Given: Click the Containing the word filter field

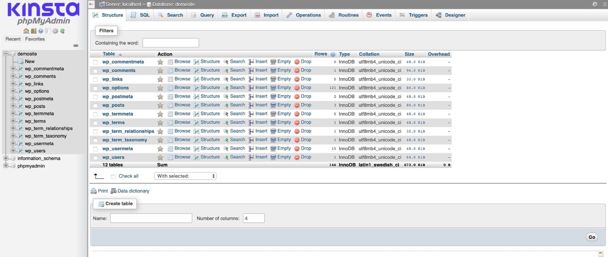Looking at the screenshot, I should (170, 42).
